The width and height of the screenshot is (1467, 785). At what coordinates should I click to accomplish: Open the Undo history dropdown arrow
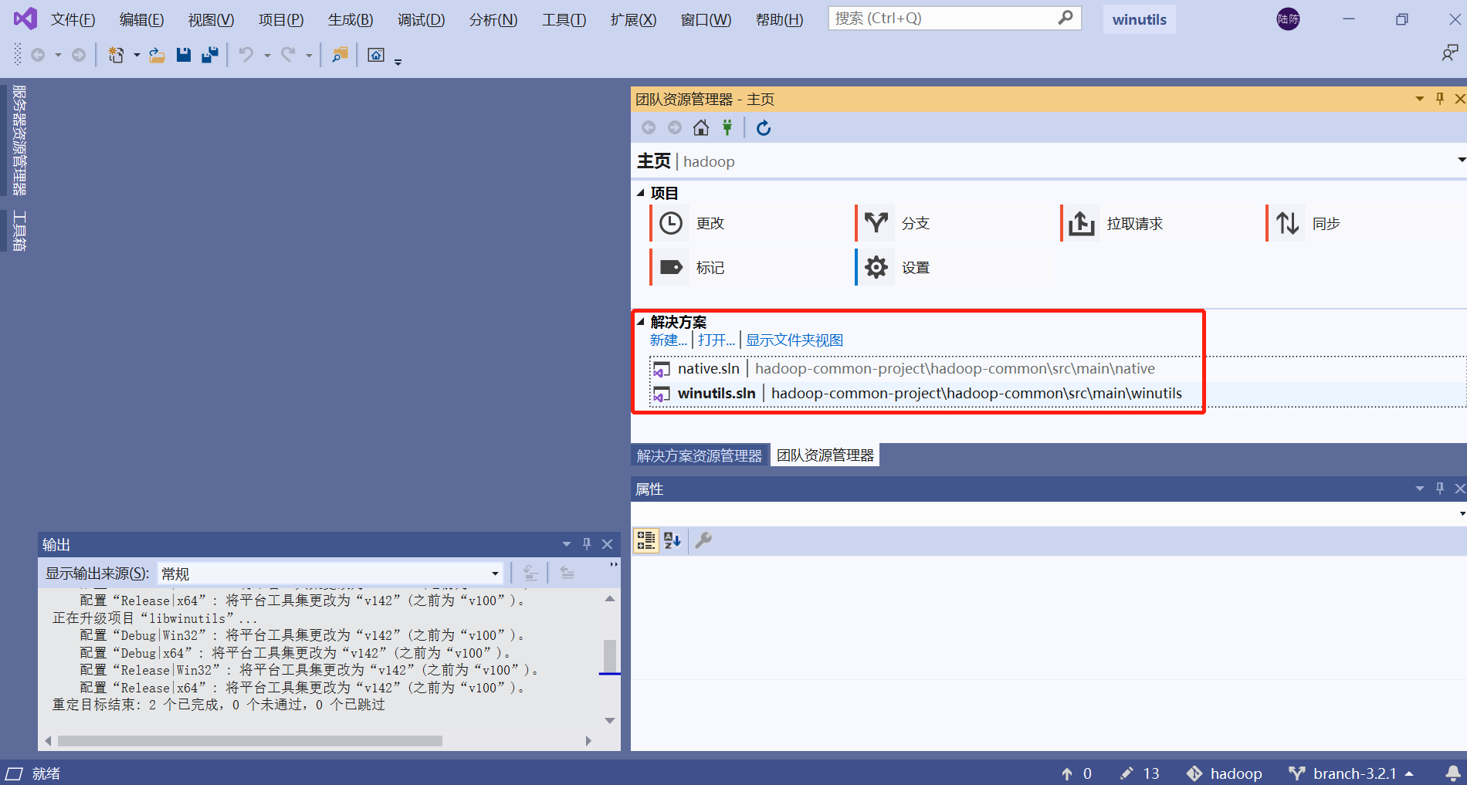(x=267, y=56)
